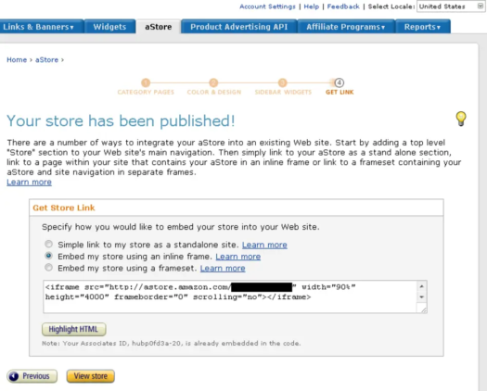Click step 3 Sidebar Widgets circle
The image size is (487, 391).
[282, 82]
